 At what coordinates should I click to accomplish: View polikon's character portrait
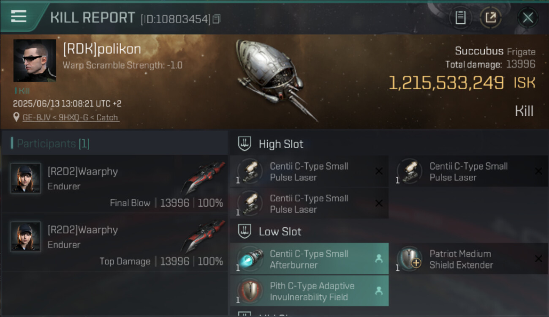coord(35,60)
